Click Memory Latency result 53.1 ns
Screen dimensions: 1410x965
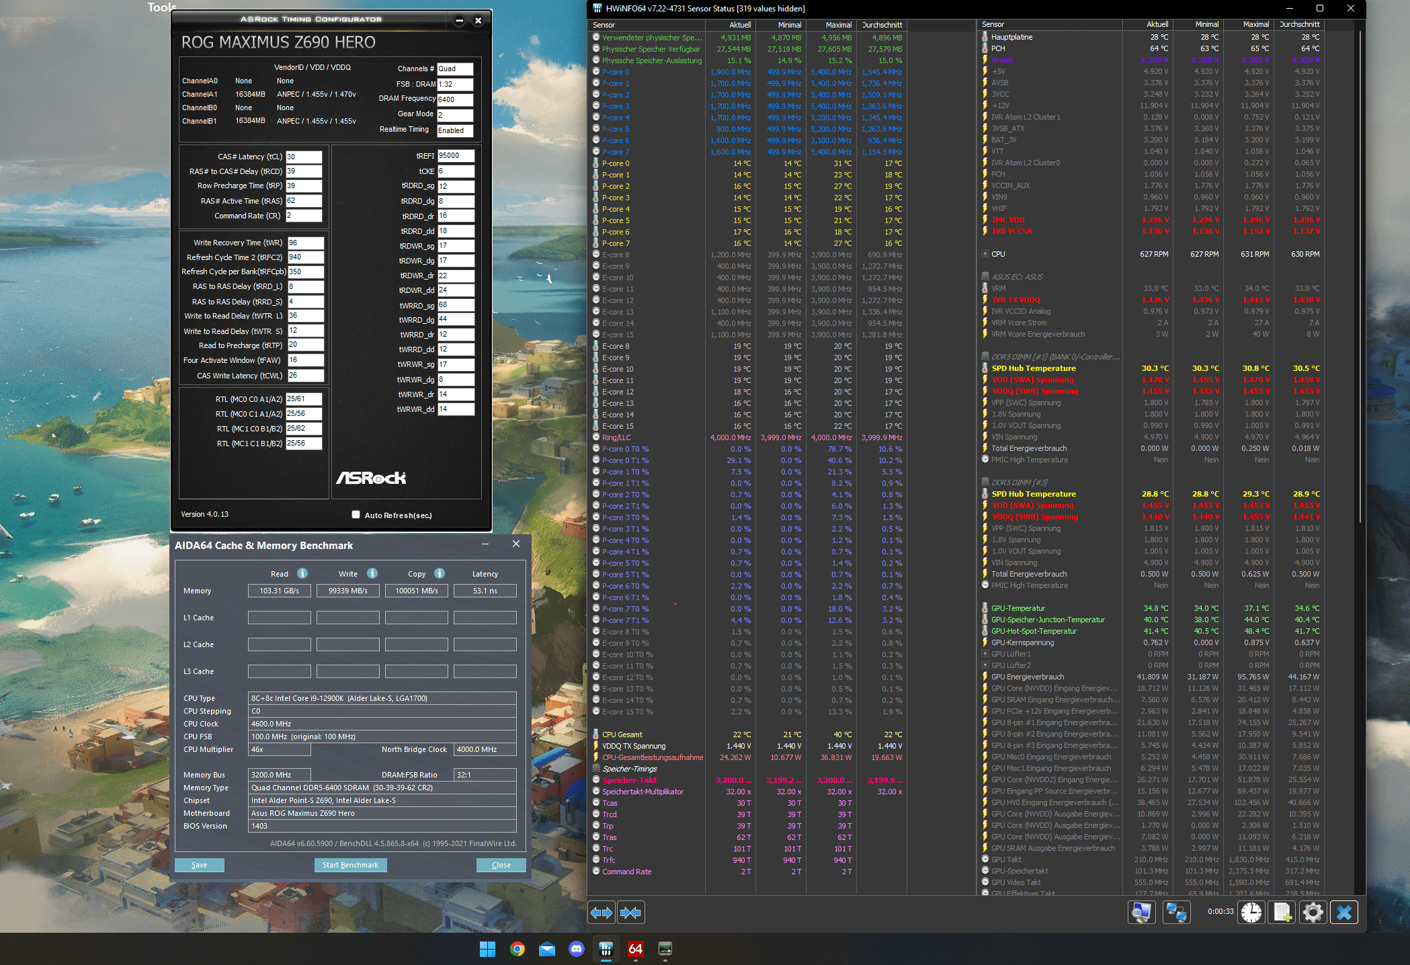(x=485, y=591)
